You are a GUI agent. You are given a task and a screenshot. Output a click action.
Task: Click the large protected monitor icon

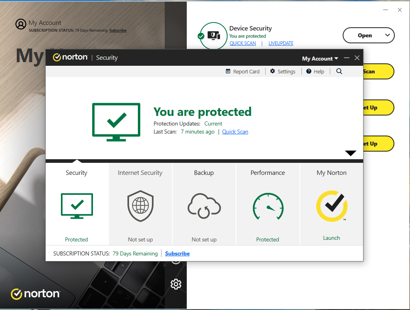[x=116, y=122]
